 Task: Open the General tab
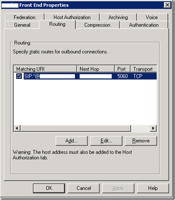pos(22,25)
